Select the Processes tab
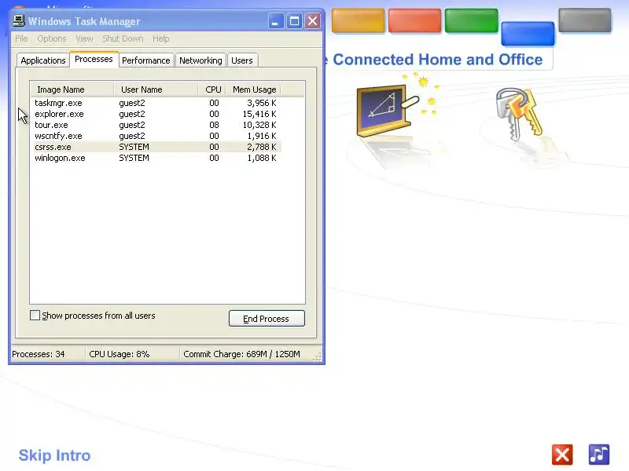Image resolution: width=629 pixels, height=471 pixels. point(94,59)
